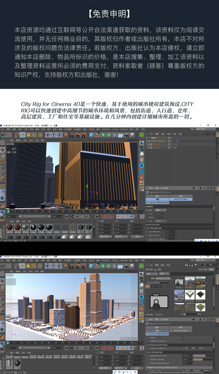The image size is (219, 374).
Task: Select the Dry surface condition radio
Action: [183, 348]
